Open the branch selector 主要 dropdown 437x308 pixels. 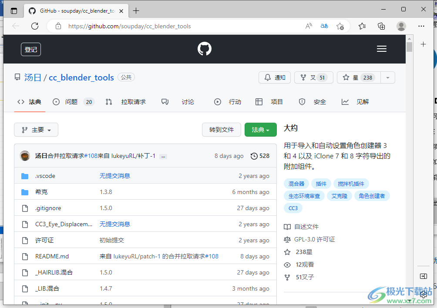point(36,130)
